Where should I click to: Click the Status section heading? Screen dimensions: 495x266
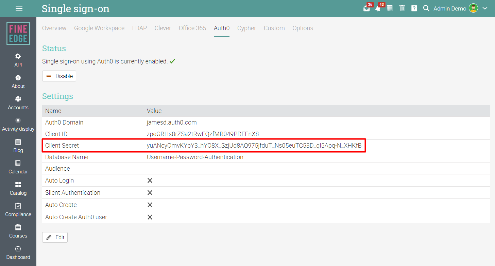pos(54,49)
